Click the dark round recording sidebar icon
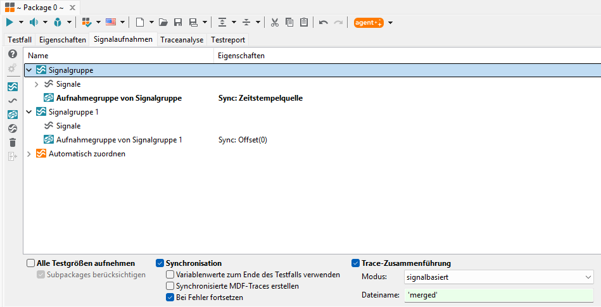Image resolution: width=601 pixels, height=307 pixels. tap(13, 128)
